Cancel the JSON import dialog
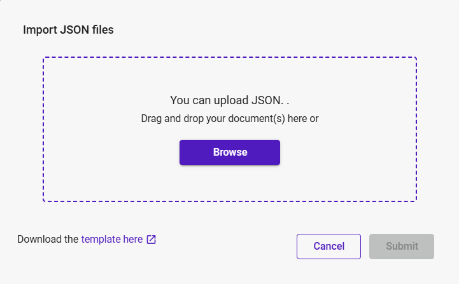459x284 pixels. pos(328,247)
